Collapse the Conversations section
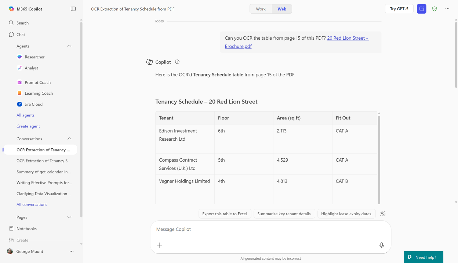This screenshot has width=458, height=263. pyautogui.click(x=69, y=139)
